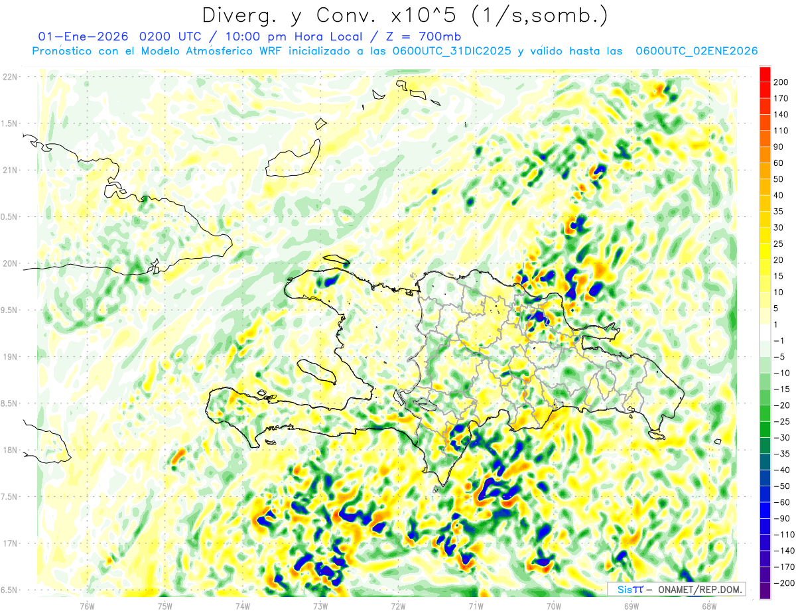Screen dimensions: 796x615
Task: Click the 72W longitude label
Action: click(398, 606)
